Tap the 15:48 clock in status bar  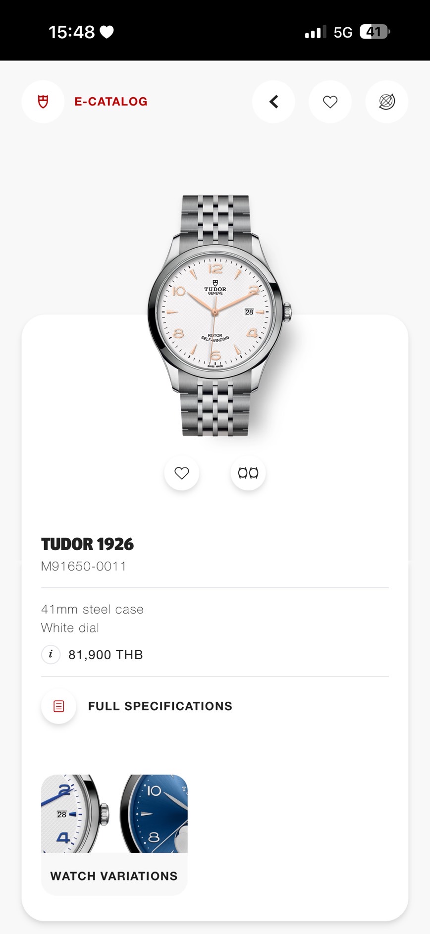[x=71, y=32]
